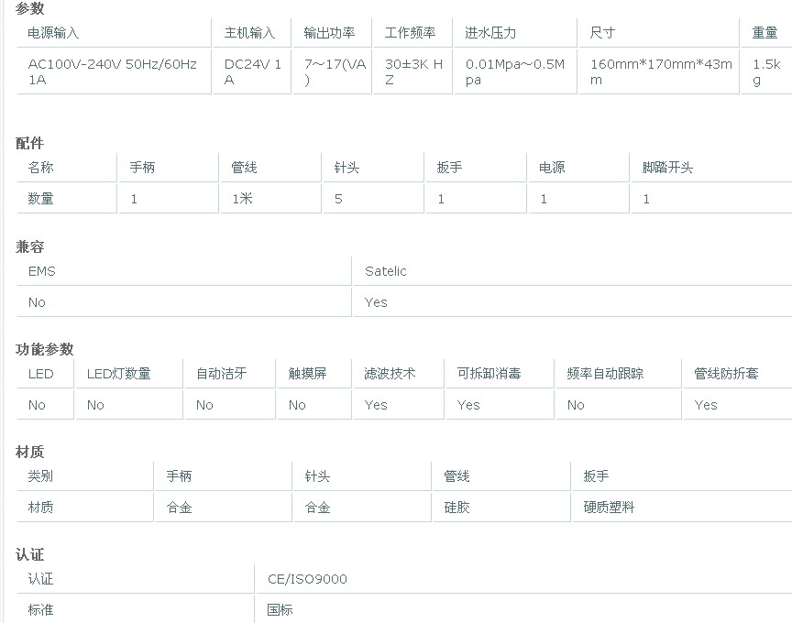Click the 1米 cable length value
Screen dimensions: 792x623
coord(242,199)
